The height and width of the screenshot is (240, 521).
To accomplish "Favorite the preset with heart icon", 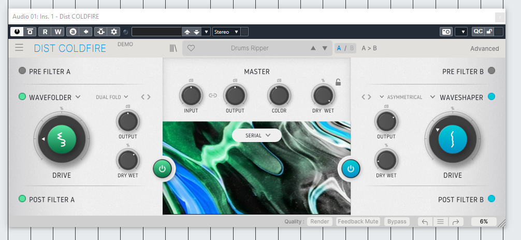I will (x=191, y=48).
